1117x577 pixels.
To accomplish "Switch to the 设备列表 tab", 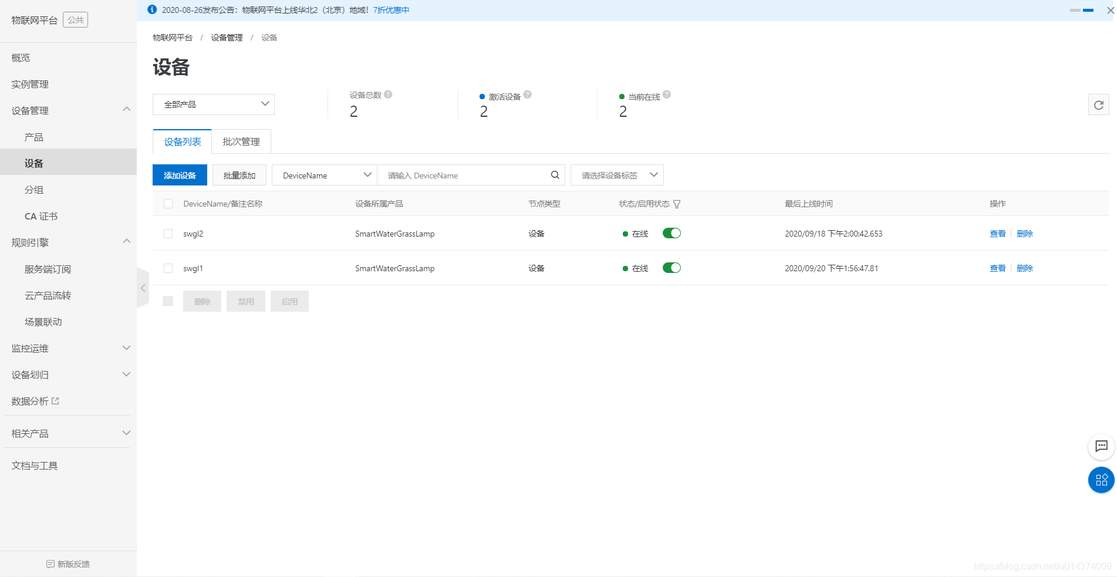I will (x=182, y=141).
